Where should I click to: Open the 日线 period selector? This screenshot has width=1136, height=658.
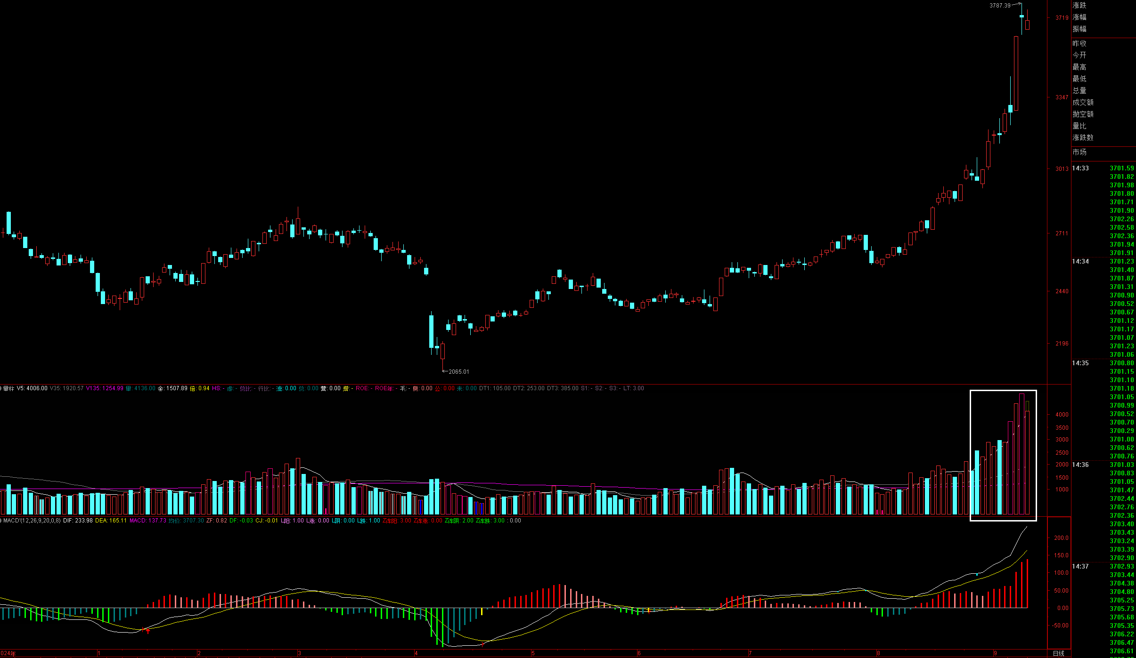click(1058, 653)
